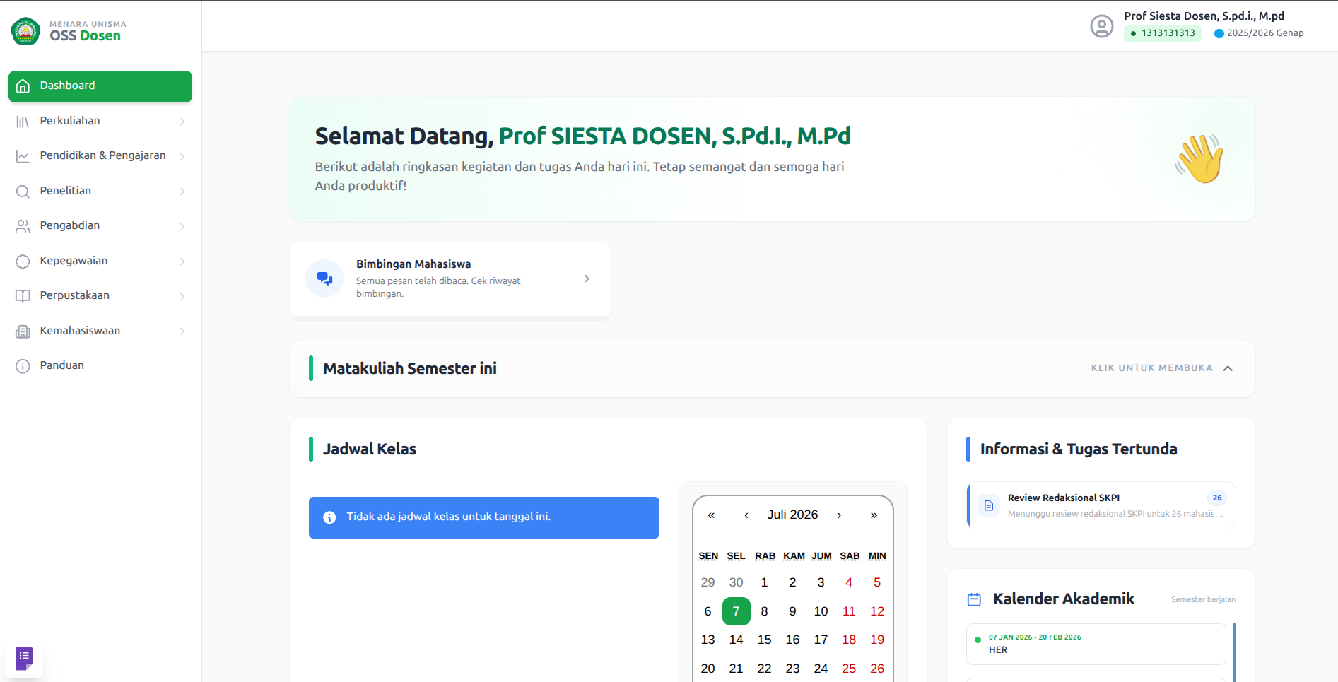Click the Prof Siesta Dosen name
Screen dimensions: 1338x682
point(1204,16)
